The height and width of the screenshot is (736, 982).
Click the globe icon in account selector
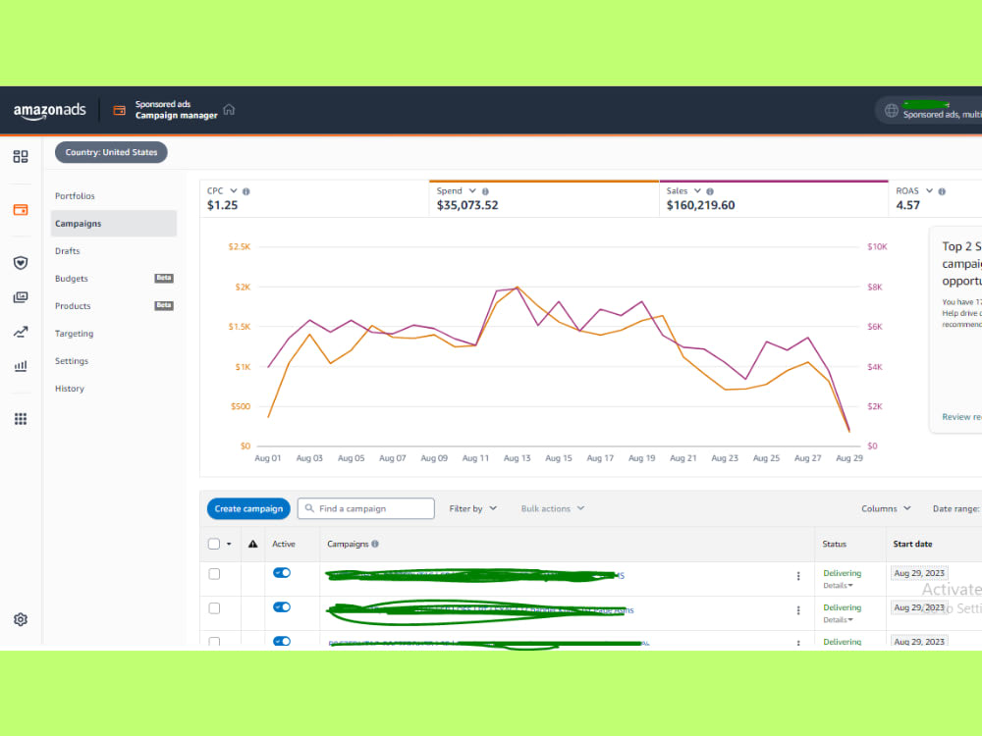click(x=892, y=111)
